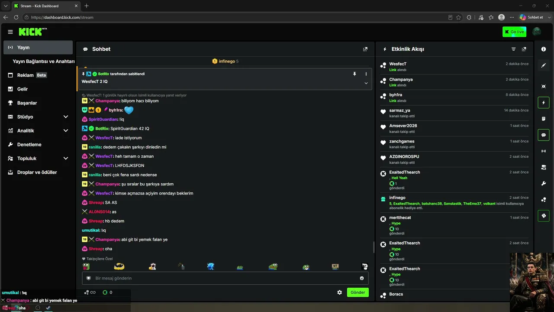Open the Reklam Beta page
The image size is (554, 312).
pos(38,75)
